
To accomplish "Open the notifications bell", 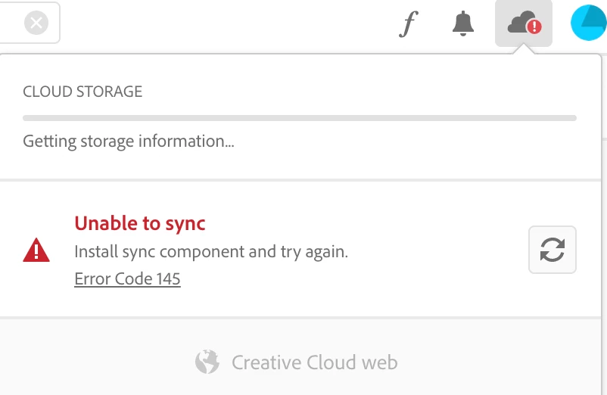I will click(x=463, y=24).
